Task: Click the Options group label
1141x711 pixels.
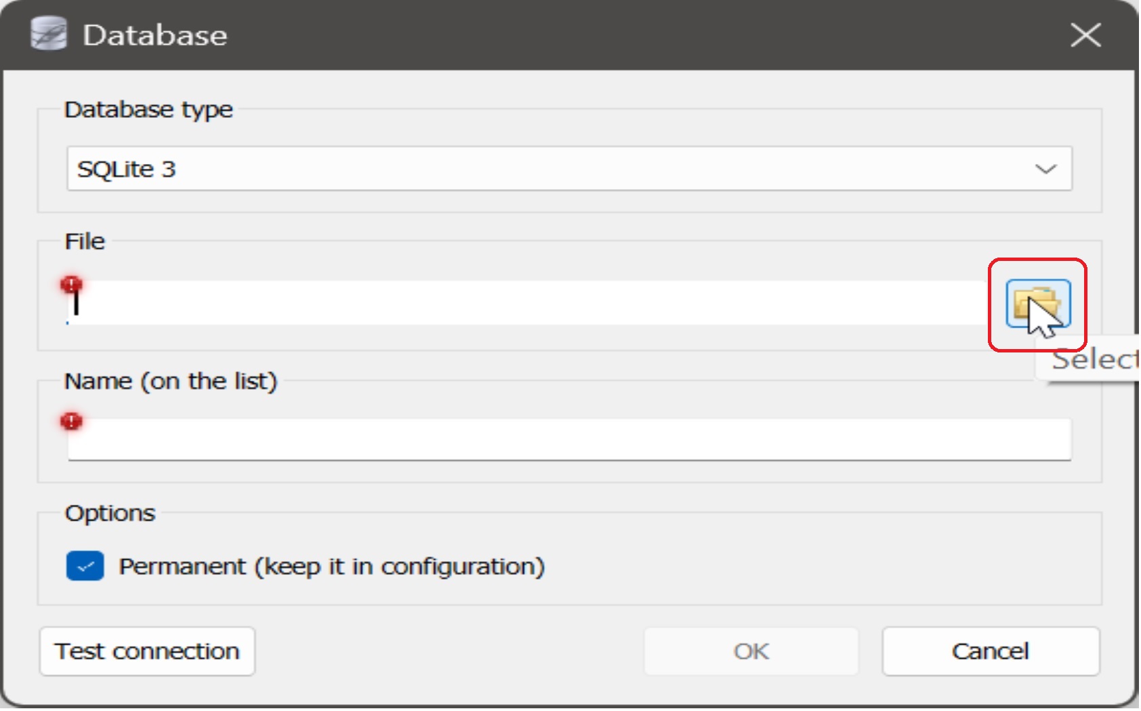Action: click(x=110, y=514)
